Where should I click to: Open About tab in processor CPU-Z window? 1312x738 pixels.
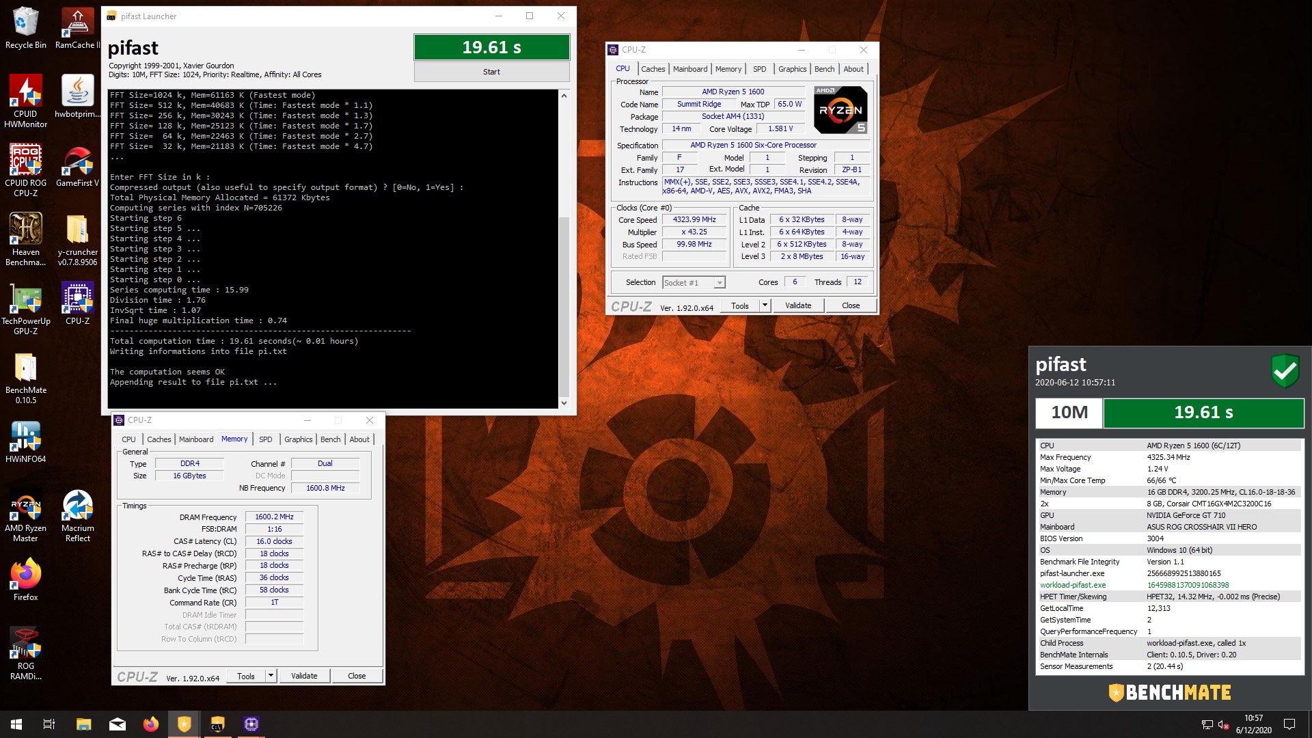click(x=853, y=69)
